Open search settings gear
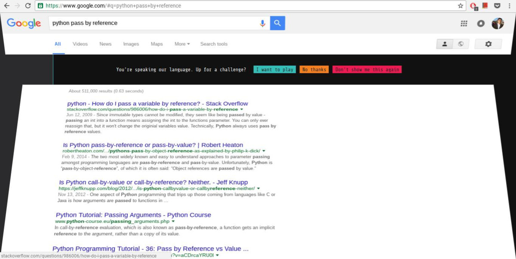Viewport: 516px width, 259px height. (x=488, y=44)
